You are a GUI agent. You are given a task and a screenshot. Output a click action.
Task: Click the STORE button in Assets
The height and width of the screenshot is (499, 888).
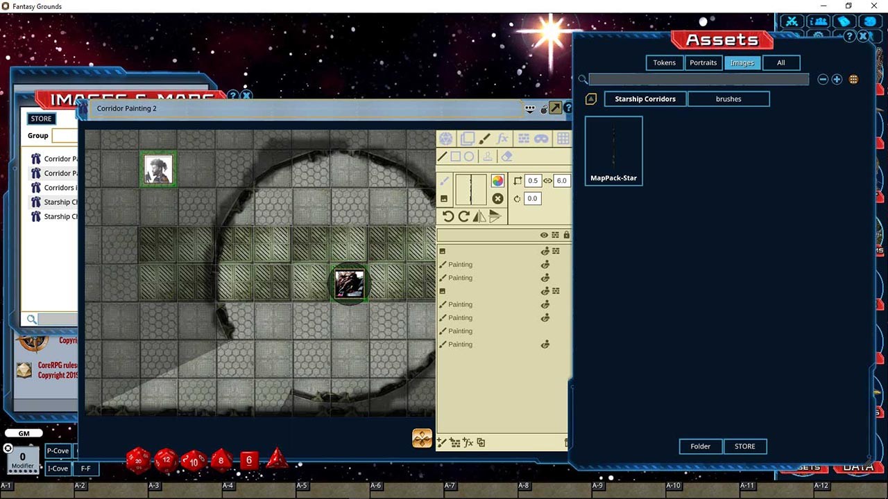744,446
